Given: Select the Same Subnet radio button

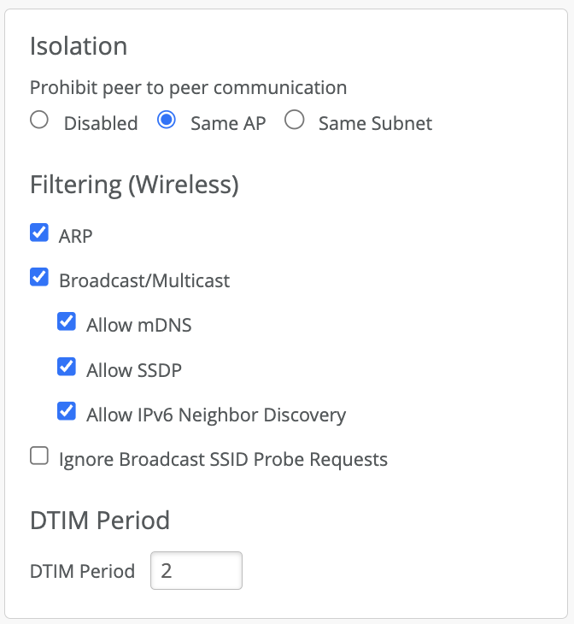Looking at the screenshot, I should pyautogui.click(x=295, y=121).
